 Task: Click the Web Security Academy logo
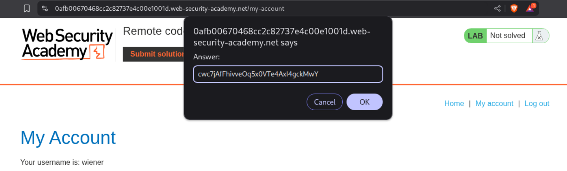pyautogui.click(x=67, y=44)
